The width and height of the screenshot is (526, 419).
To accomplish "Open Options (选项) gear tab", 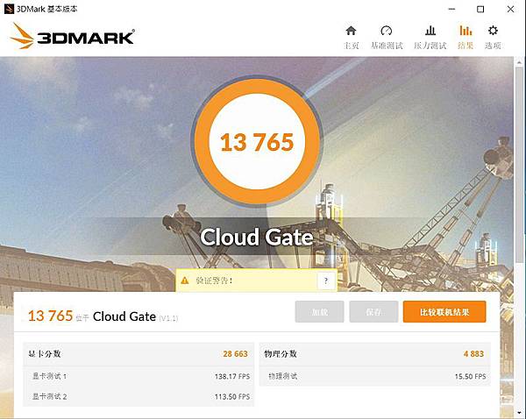I will point(493,38).
